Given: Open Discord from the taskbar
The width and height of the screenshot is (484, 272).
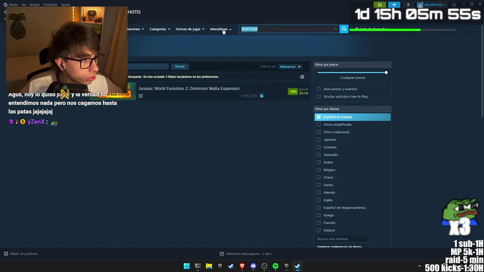Looking at the screenshot, I should click(253, 266).
